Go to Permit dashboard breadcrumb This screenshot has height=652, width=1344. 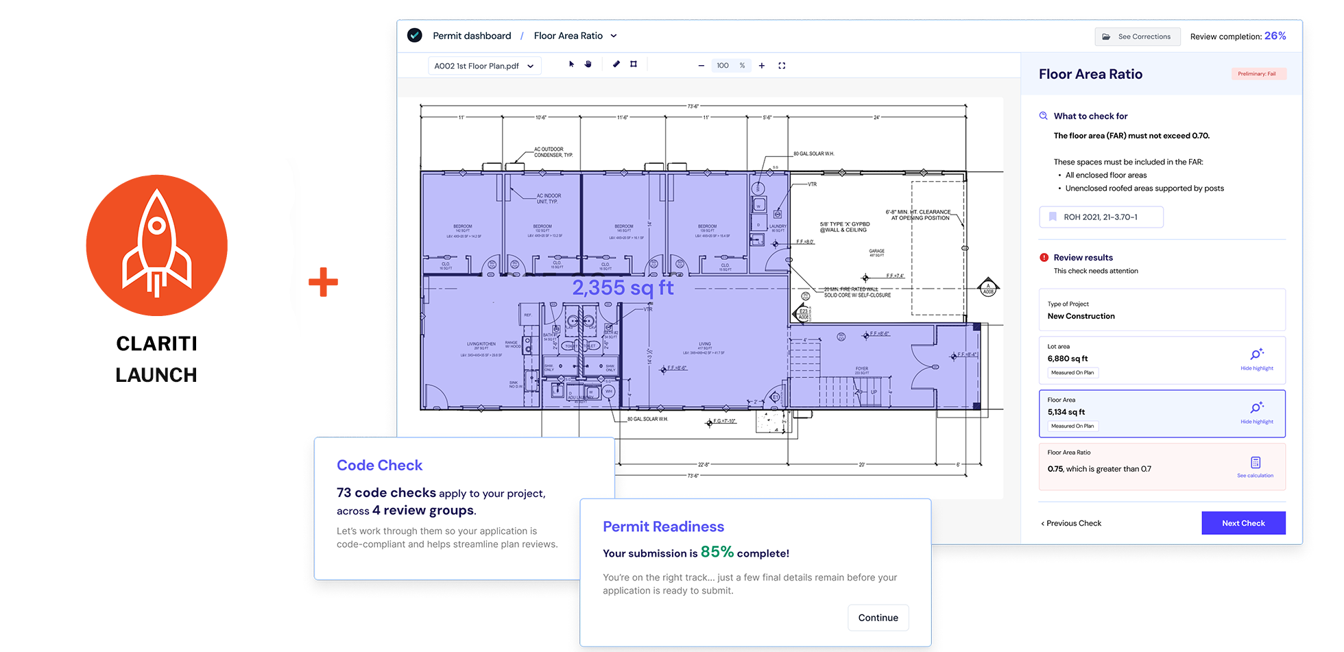[472, 36]
